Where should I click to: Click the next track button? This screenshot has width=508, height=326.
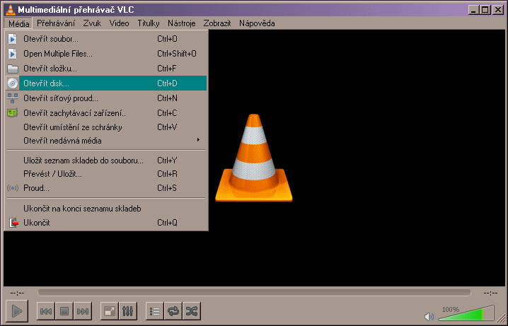(83, 311)
